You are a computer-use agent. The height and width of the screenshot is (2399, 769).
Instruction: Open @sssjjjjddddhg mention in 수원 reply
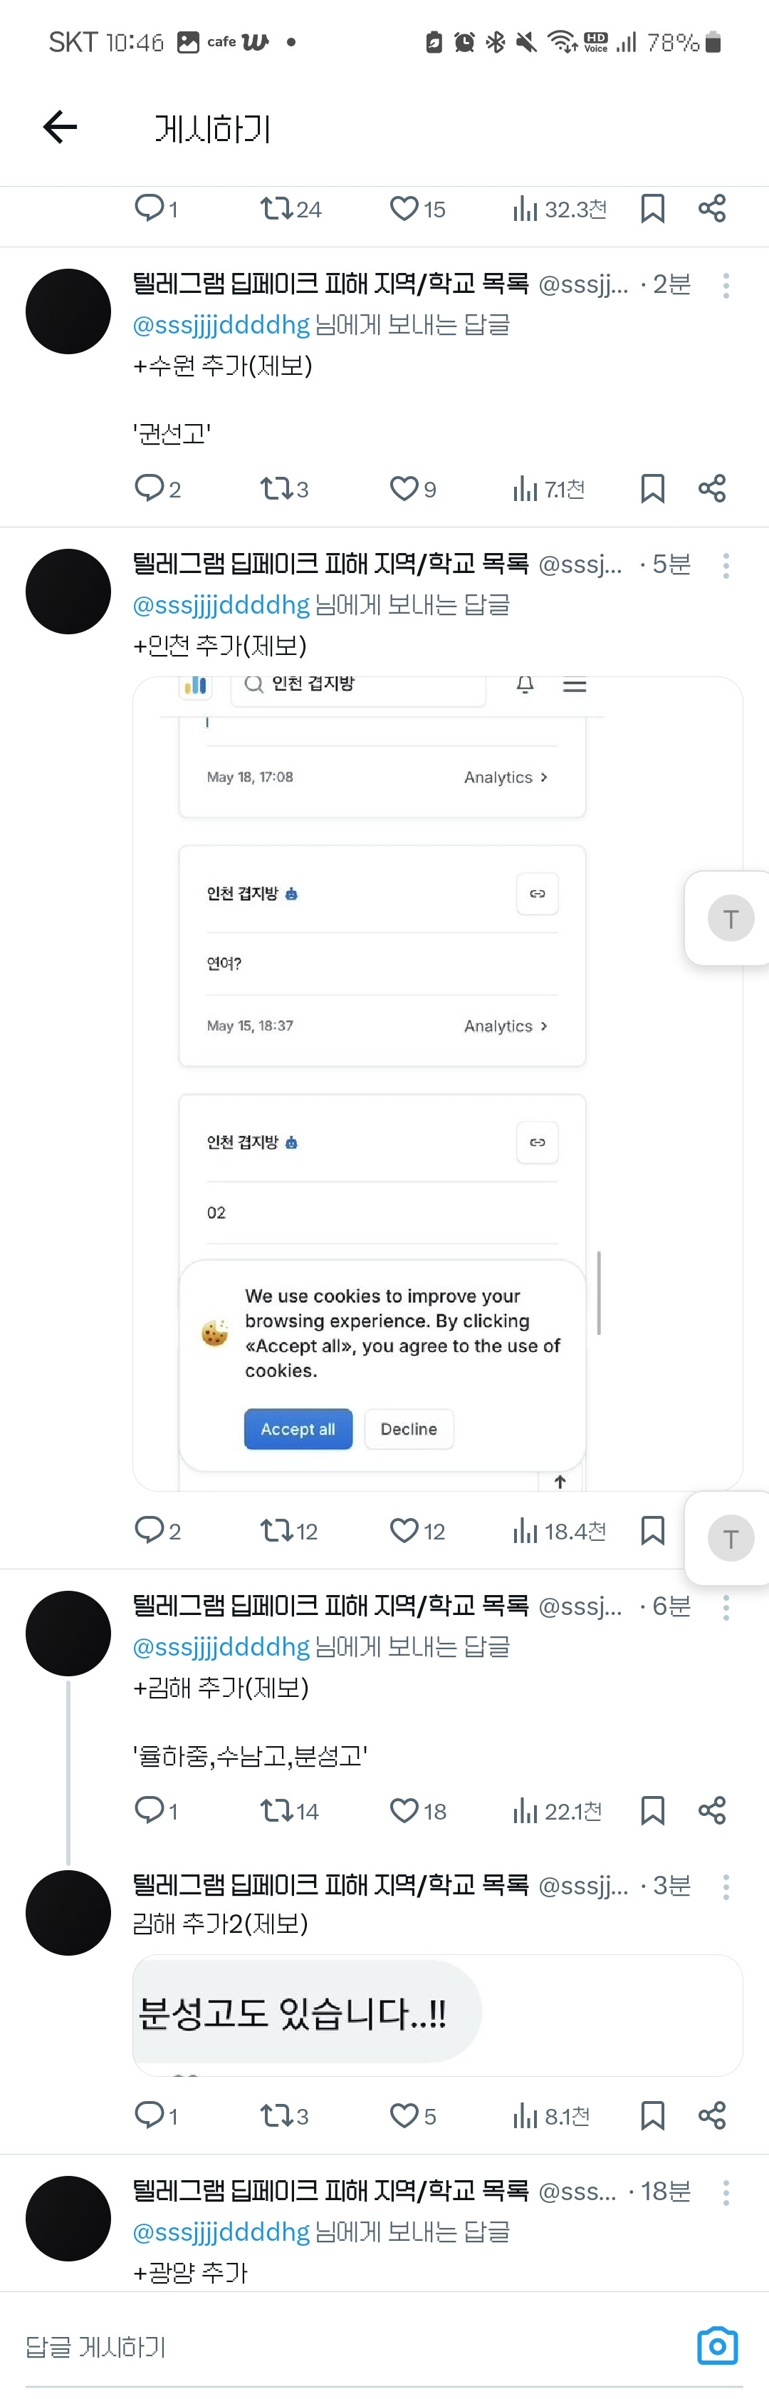pyautogui.click(x=221, y=325)
